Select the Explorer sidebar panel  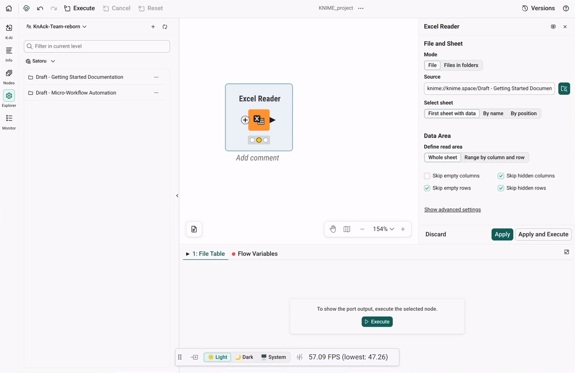pyautogui.click(x=9, y=99)
